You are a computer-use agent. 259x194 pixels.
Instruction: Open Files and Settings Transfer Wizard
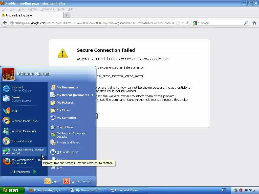click(24, 151)
